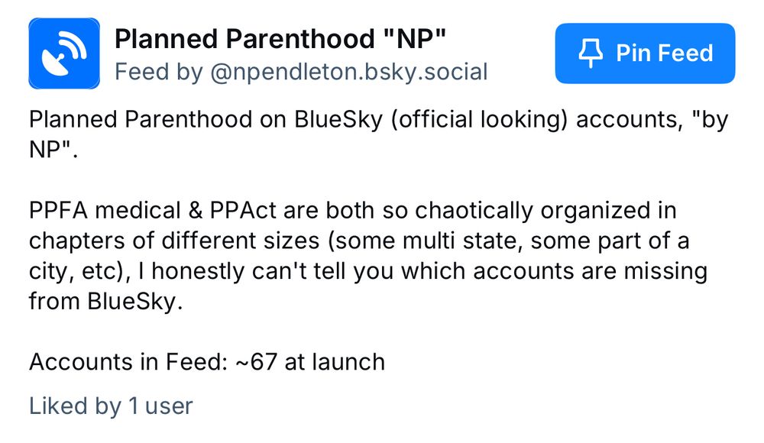
Task: Open the @npendleton.bsky.social profile handle
Action: [349, 72]
